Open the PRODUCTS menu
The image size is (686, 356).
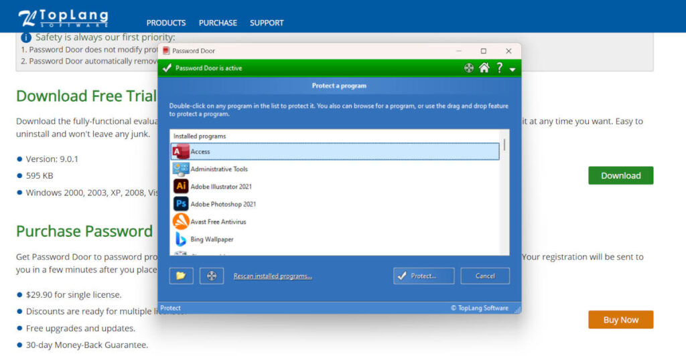[x=166, y=23]
